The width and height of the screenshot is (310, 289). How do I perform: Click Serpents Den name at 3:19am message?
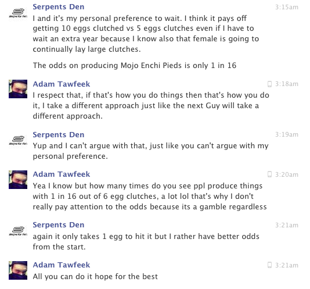coord(59,135)
